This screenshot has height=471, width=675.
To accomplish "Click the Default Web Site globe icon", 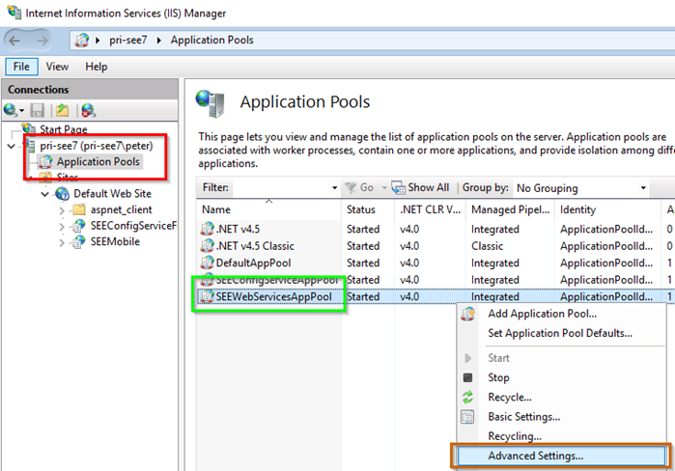I will click(63, 194).
